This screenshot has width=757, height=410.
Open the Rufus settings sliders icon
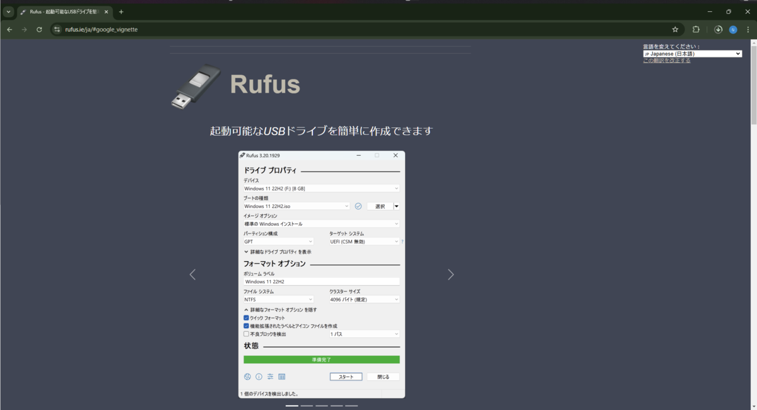pyautogui.click(x=270, y=377)
